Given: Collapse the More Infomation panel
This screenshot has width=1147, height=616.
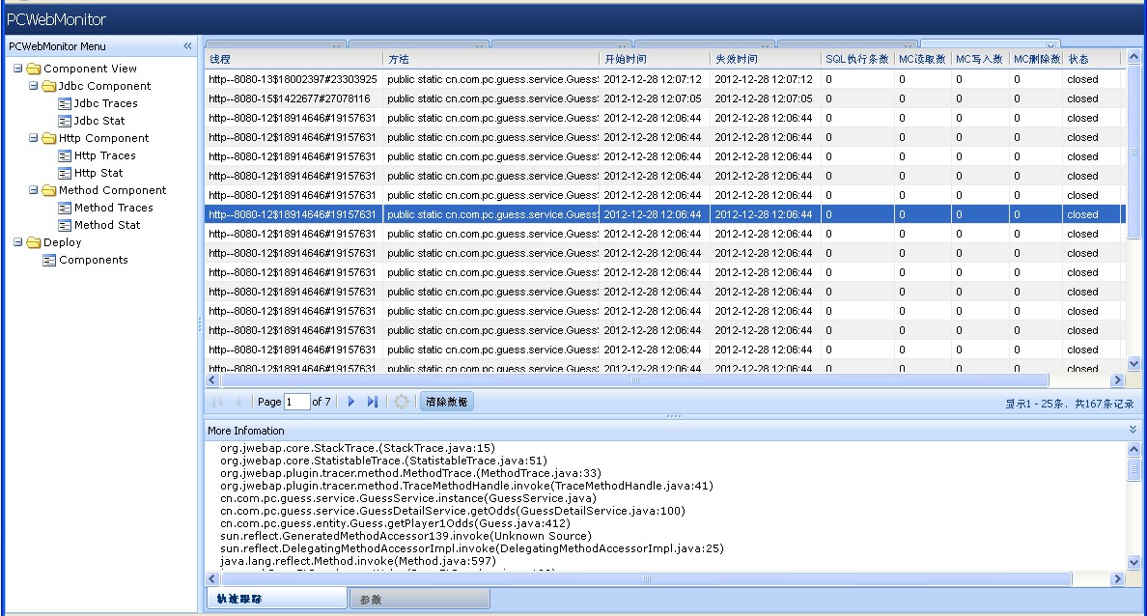Looking at the screenshot, I should [1133, 430].
